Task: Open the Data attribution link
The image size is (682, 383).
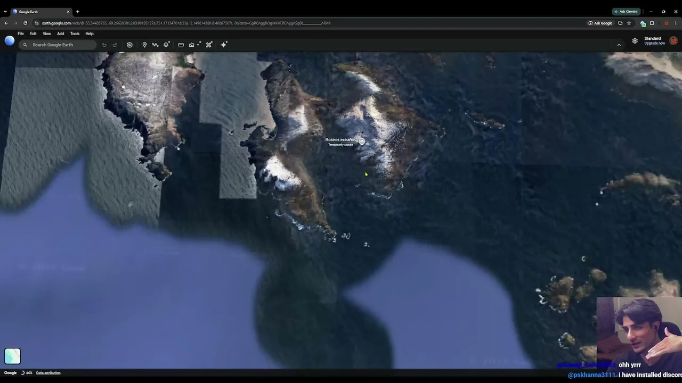Action: [x=48, y=373]
